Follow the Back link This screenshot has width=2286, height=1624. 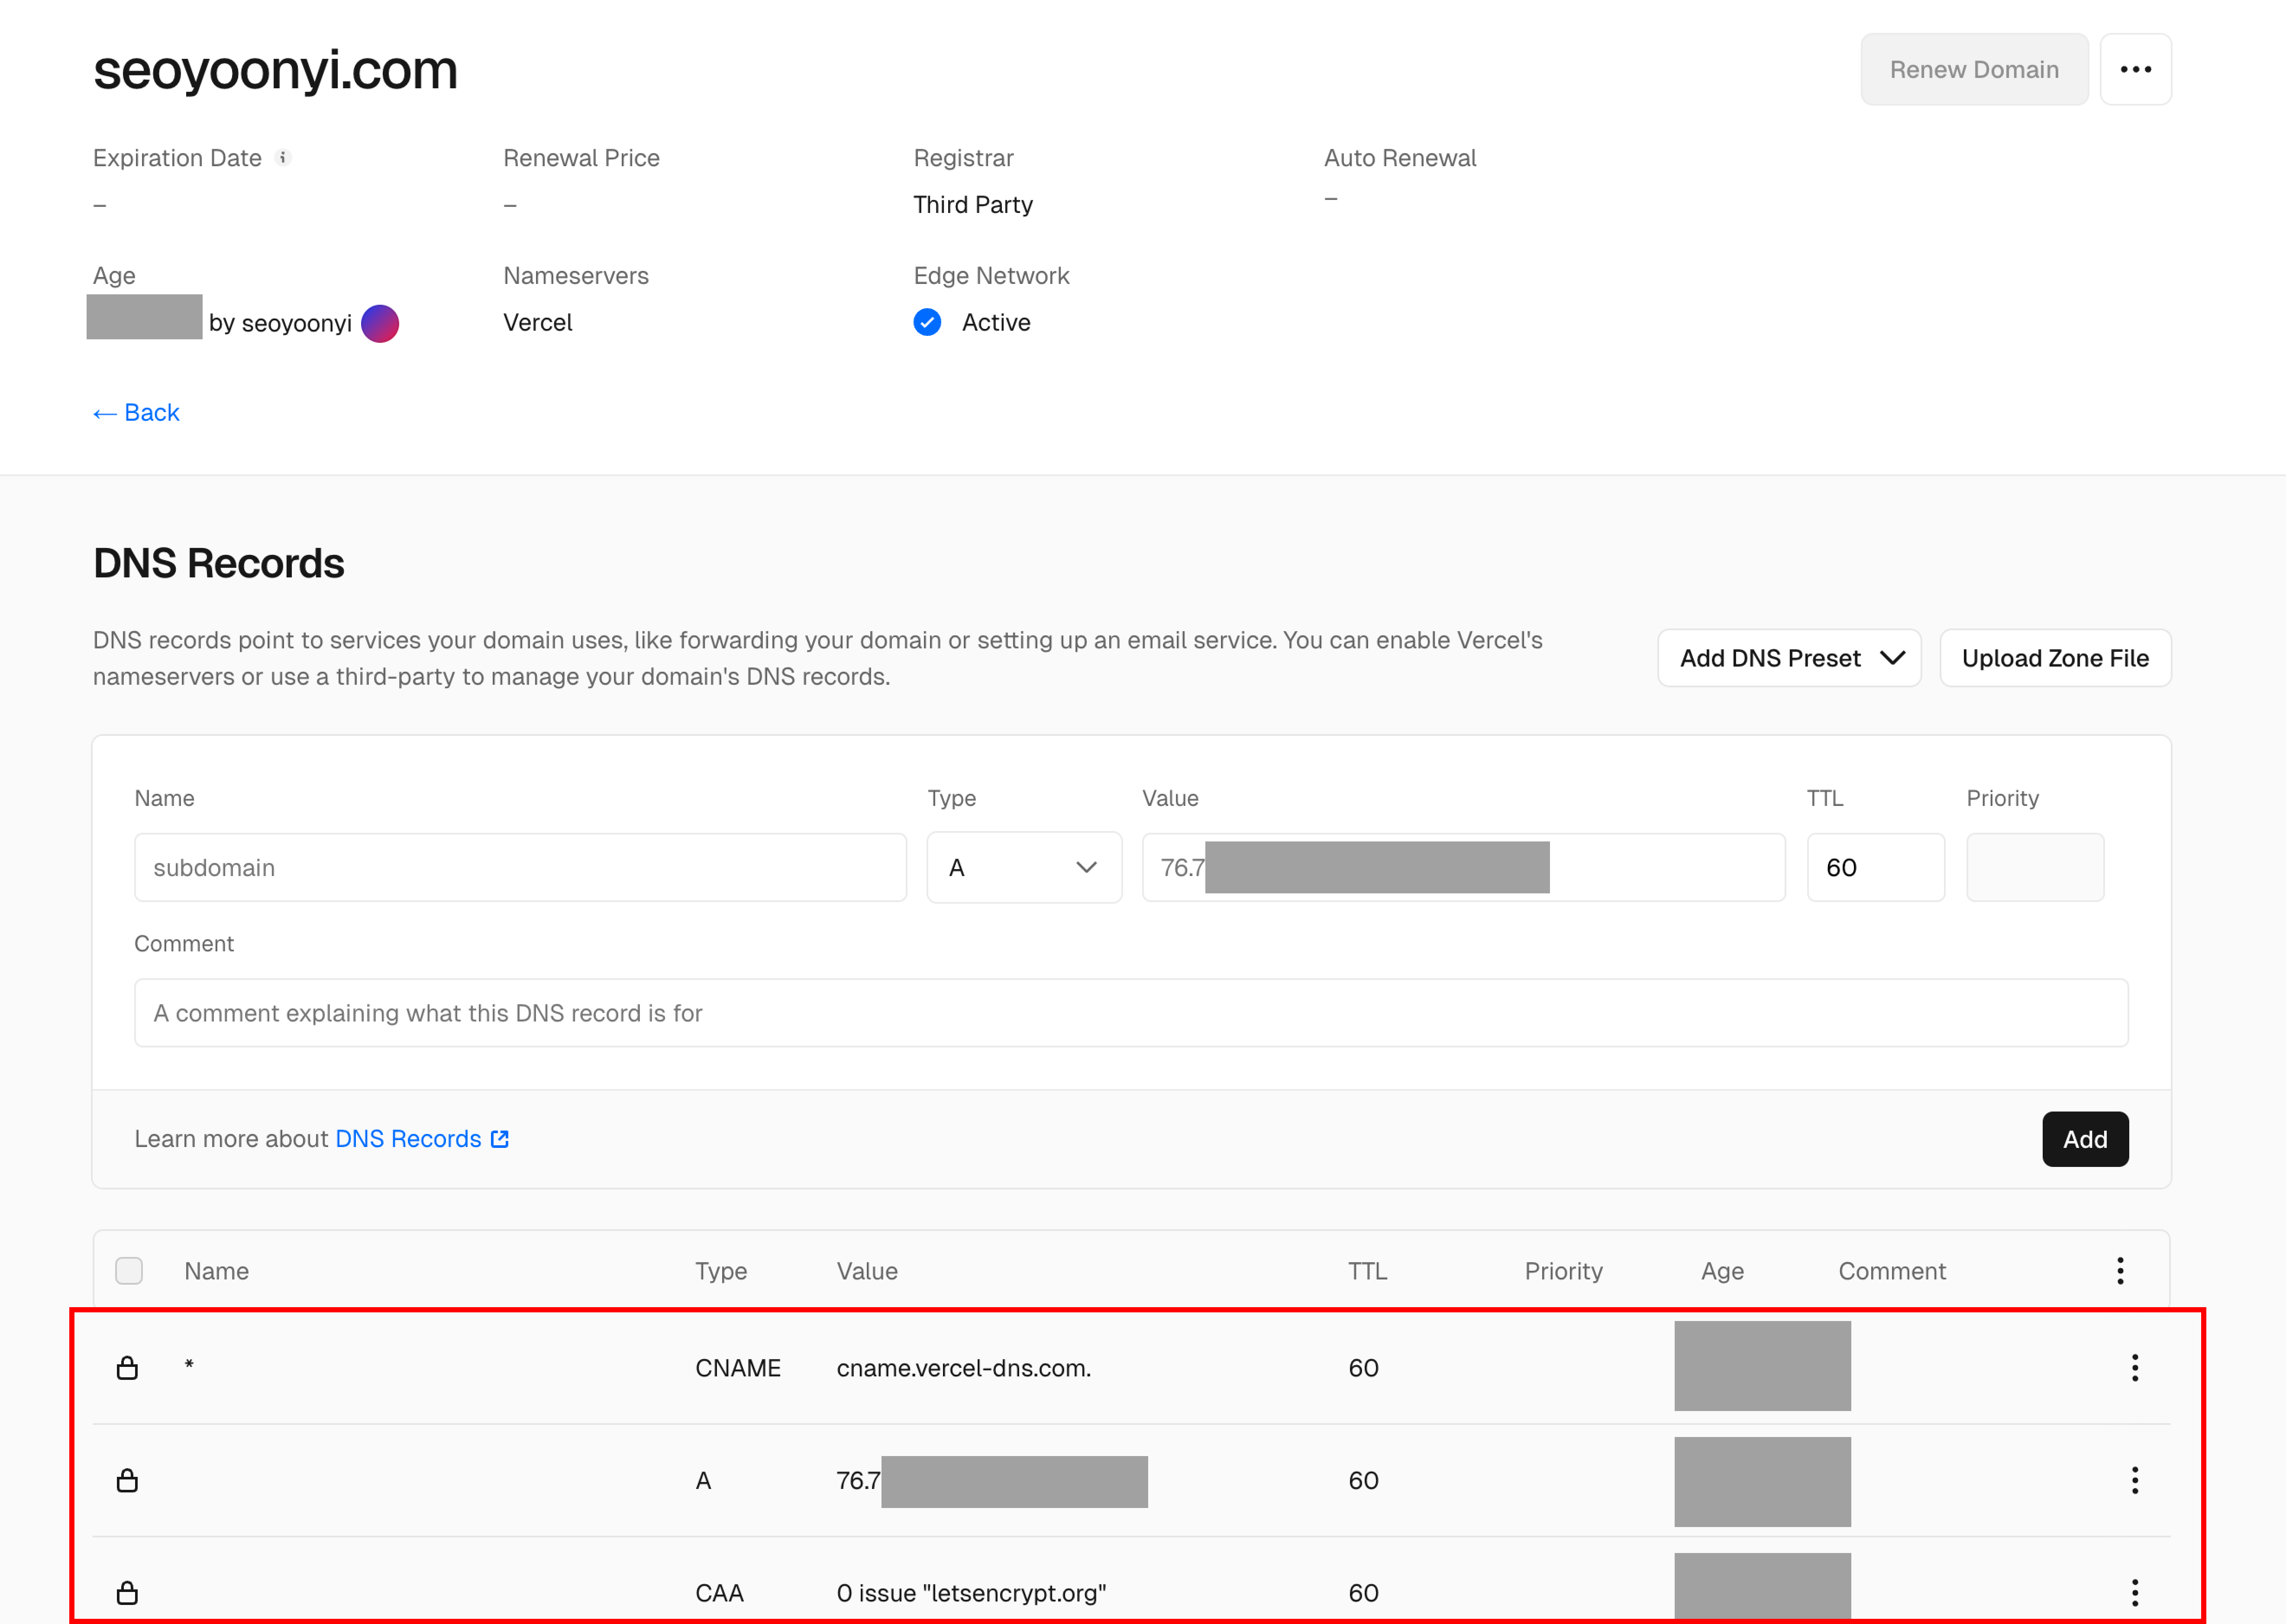click(136, 412)
